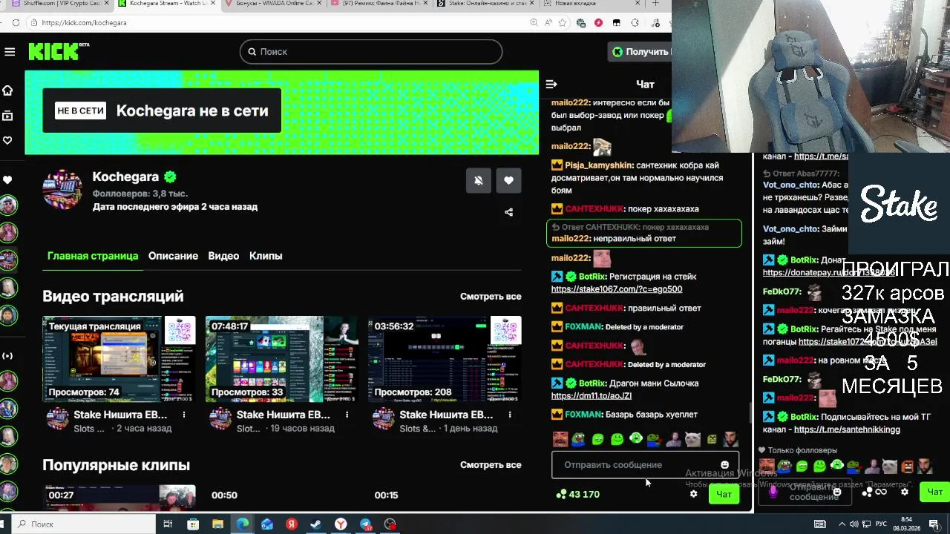This screenshot has height=534, width=950.
Task: Click the Получить button in header
Action: [x=640, y=52]
